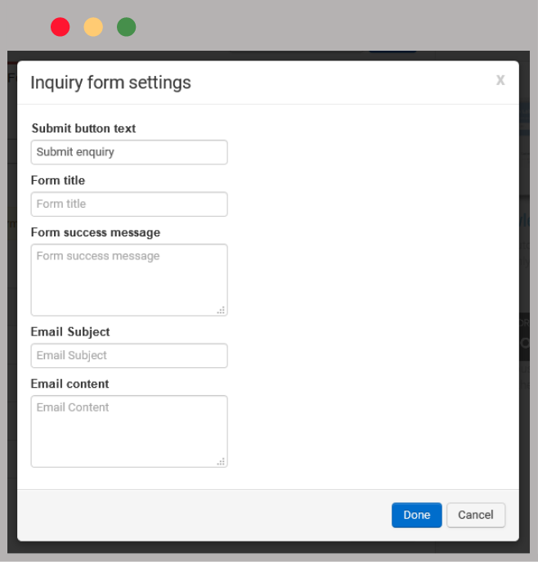Click the blue button behind the dialog top
Viewport: 538px width, 562px height.
click(392, 52)
